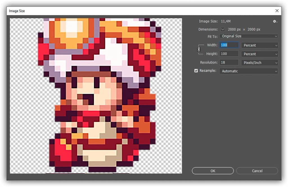Click the Fit To label
Image resolution: width=288 pixels, height=187 pixels.
(x=213, y=37)
